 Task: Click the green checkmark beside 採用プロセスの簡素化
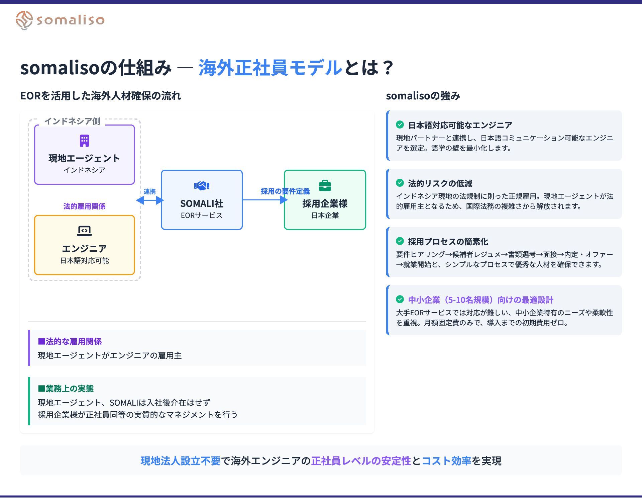[400, 241]
